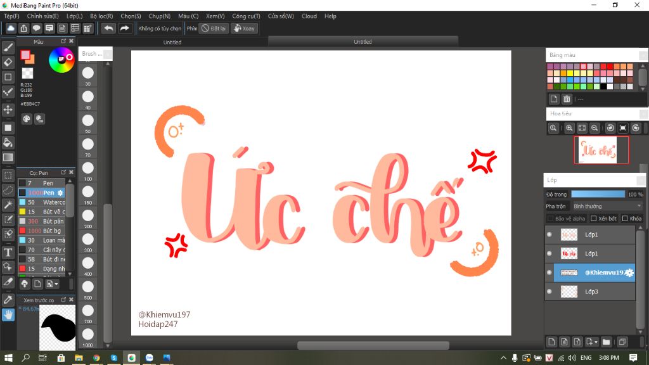Click the Xoay rotate button
Screen dimensions: 649x365
(x=244, y=28)
